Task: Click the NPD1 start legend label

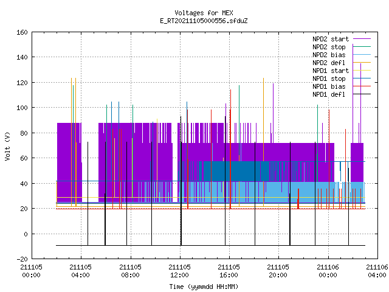Action: click(331, 71)
